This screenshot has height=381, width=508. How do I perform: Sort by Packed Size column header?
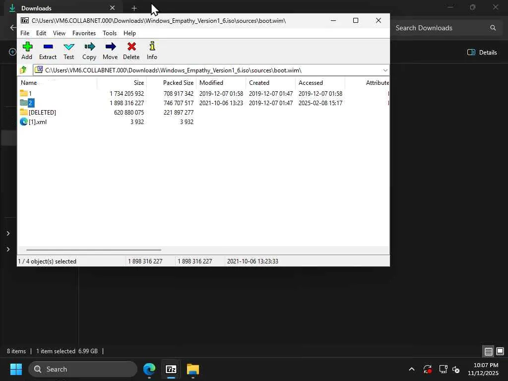coord(171,83)
